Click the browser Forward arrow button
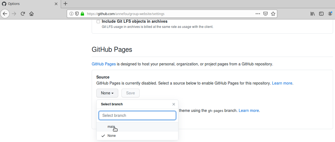 click(x=14, y=14)
